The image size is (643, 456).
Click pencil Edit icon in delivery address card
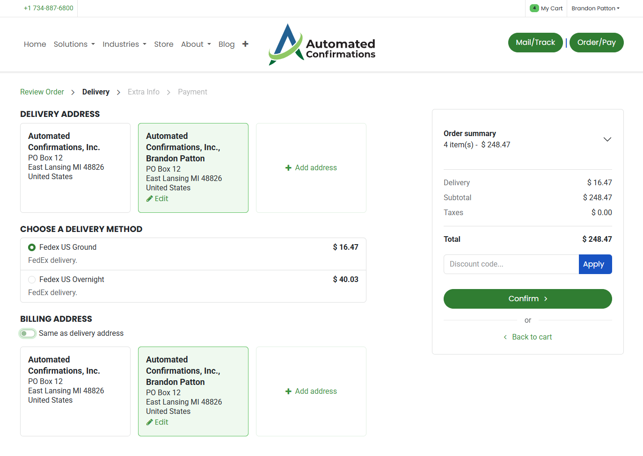150,199
